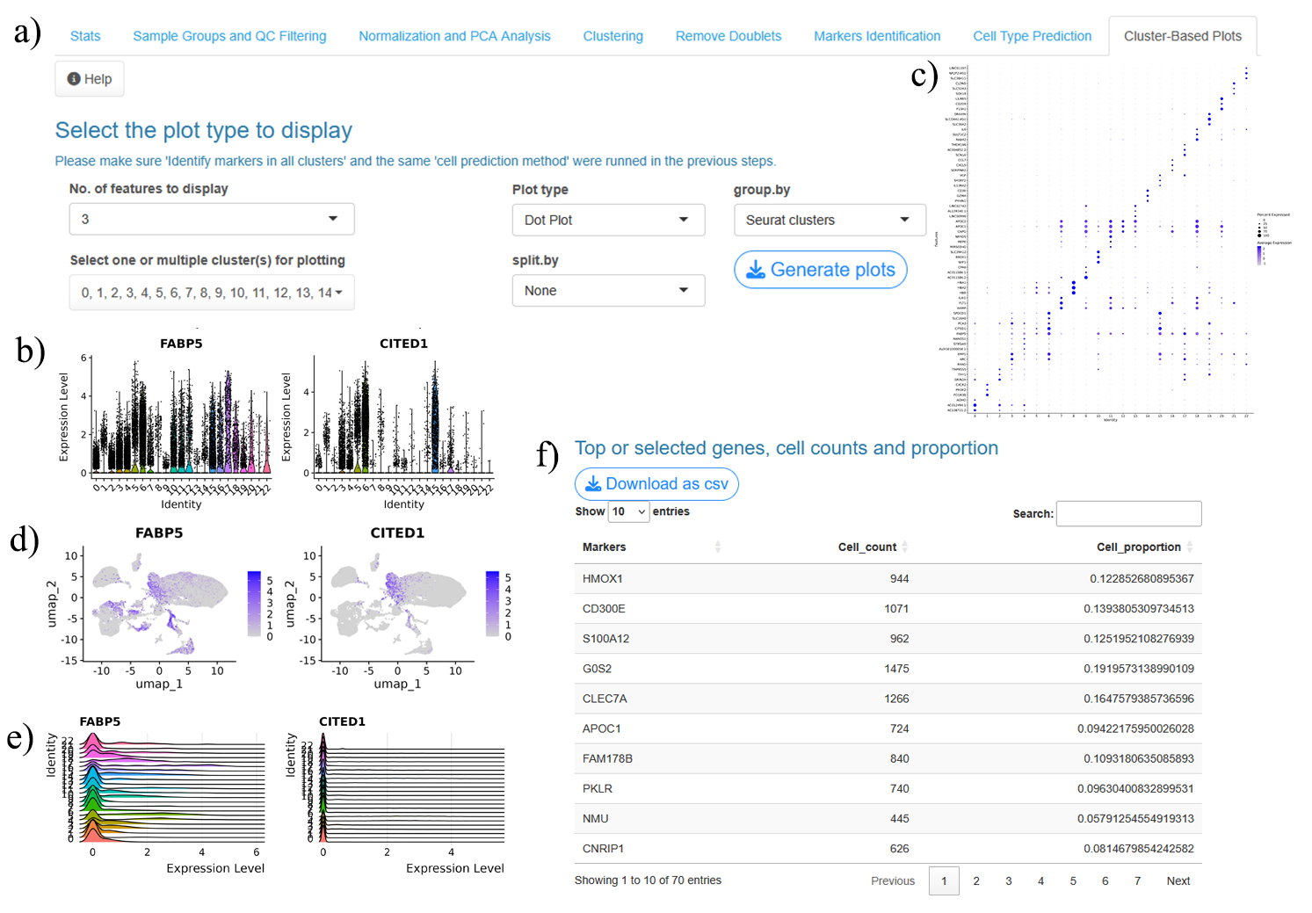Click the table Search input field
This screenshot has width=1312, height=913.
click(1128, 514)
